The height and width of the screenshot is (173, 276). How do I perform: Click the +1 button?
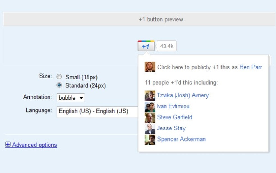(x=146, y=46)
